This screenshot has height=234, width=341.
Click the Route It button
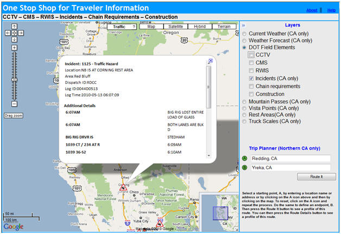tap(317, 177)
